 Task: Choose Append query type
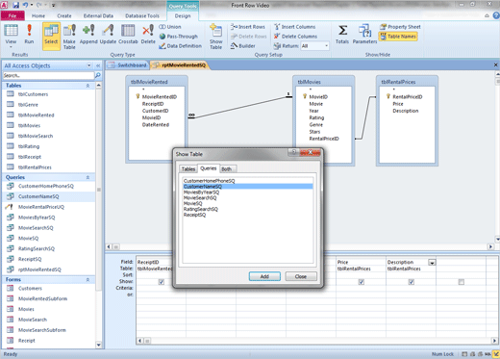[88, 34]
